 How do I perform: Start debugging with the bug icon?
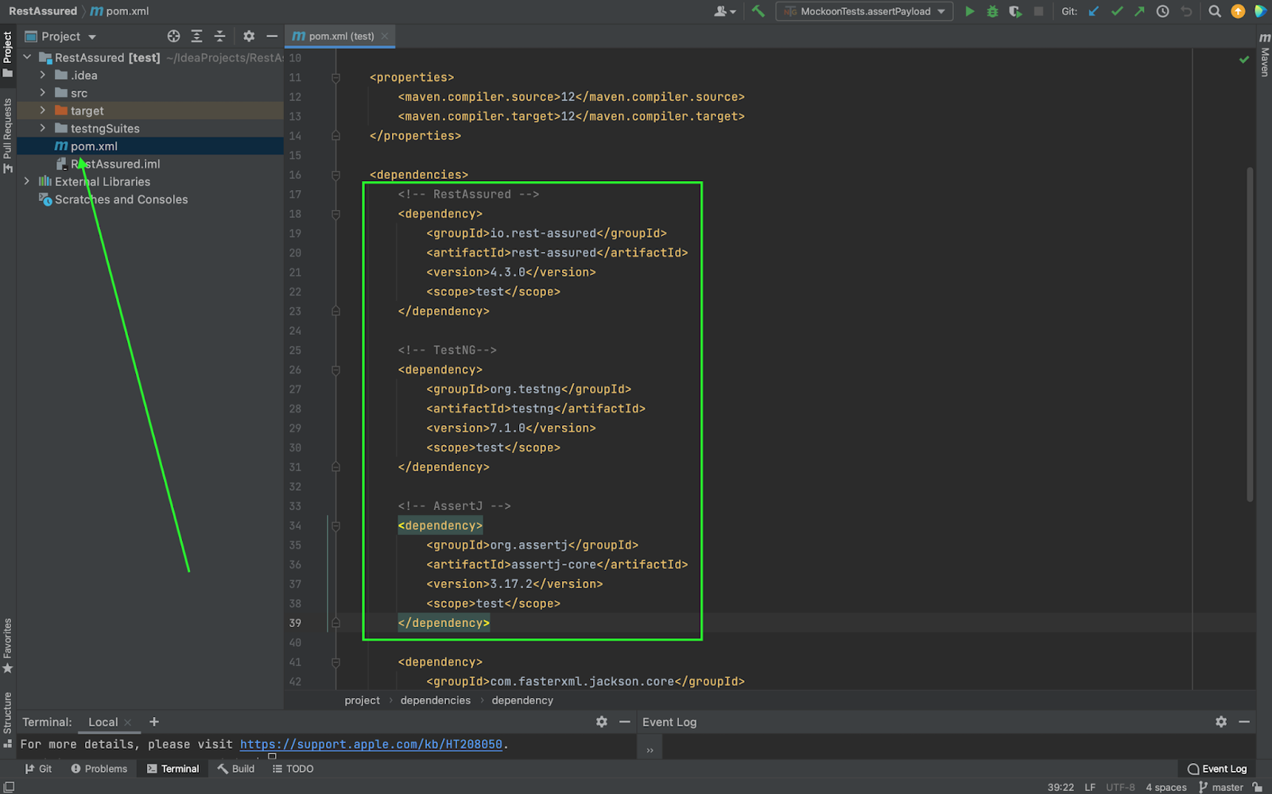[x=992, y=11]
